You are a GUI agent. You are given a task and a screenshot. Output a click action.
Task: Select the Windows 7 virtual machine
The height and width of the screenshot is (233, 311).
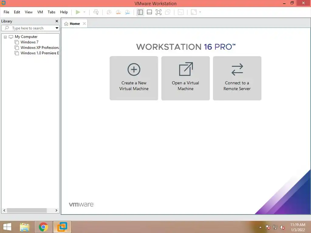coord(29,42)
